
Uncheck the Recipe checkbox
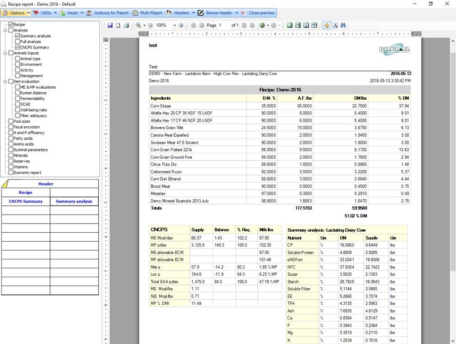11,25
